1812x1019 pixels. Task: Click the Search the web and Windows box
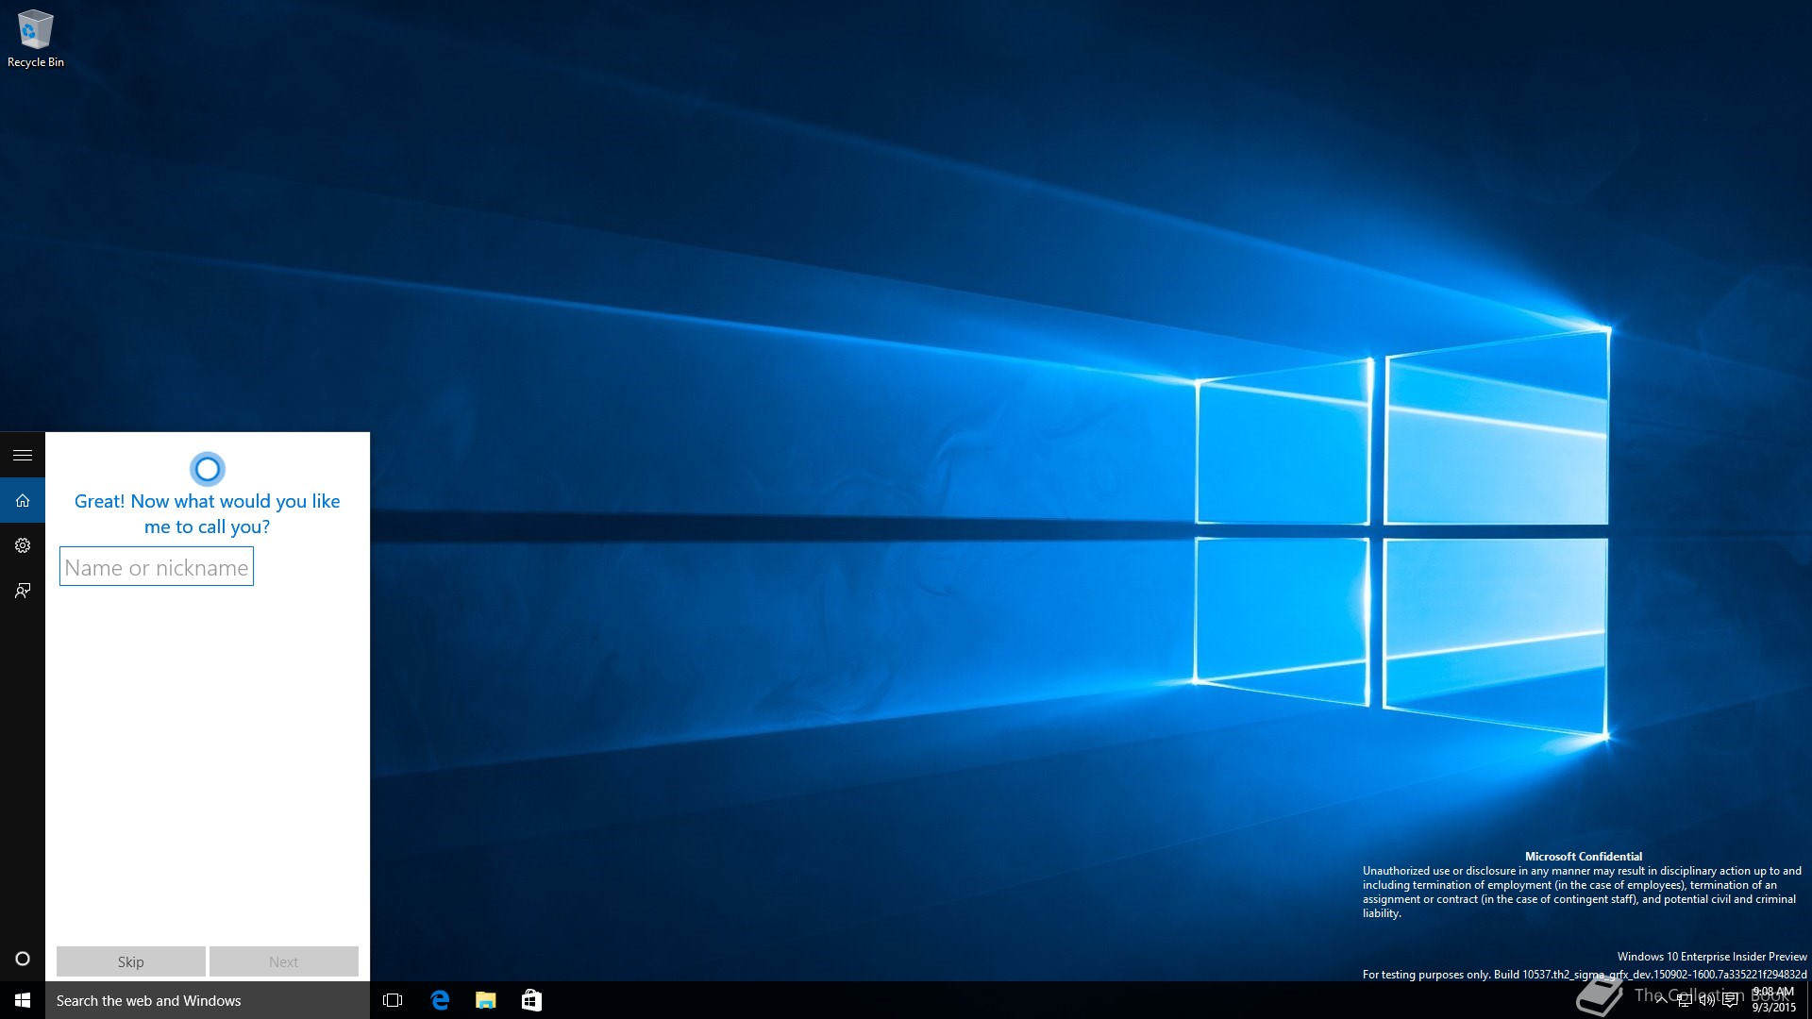click(x=208, y=1000)
